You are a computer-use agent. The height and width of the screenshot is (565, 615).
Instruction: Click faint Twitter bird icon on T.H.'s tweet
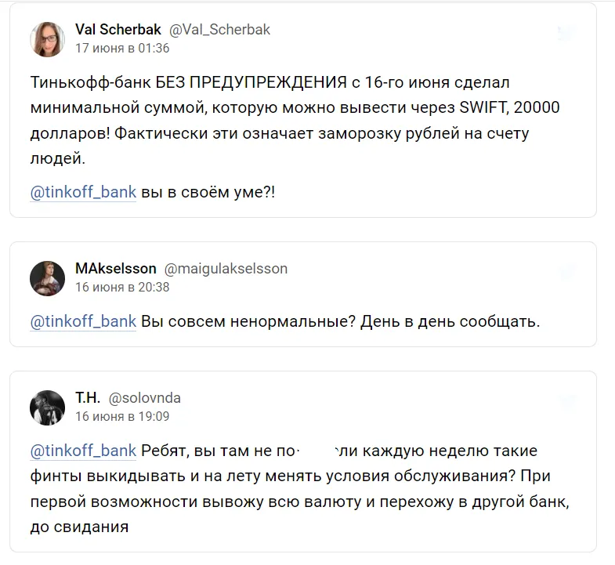[x=566, y=401]
